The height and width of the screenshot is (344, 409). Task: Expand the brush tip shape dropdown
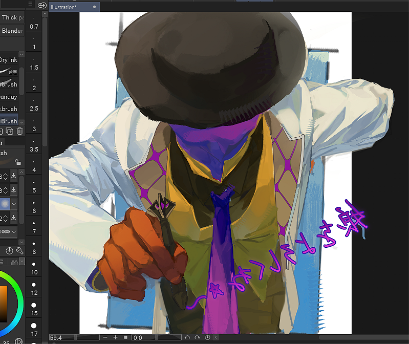(x=14, y=204)
